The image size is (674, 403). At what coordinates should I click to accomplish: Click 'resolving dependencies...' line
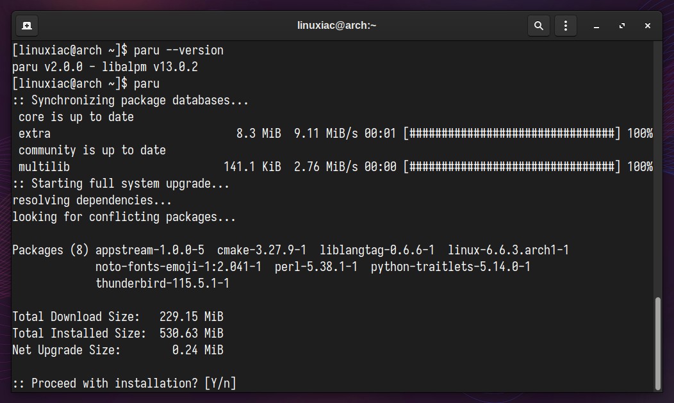click(x=92, y=200)
